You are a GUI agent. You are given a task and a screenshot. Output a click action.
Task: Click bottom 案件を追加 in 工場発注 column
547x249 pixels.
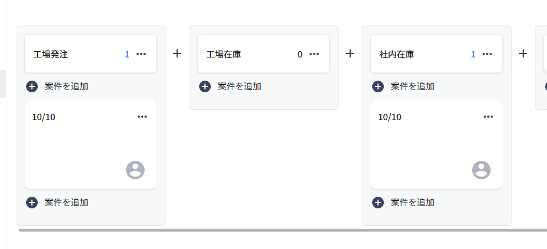pos(57,202)
